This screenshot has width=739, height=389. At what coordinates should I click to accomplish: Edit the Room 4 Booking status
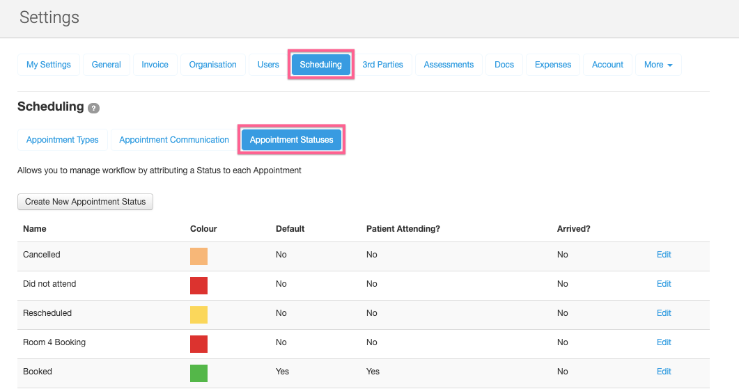tap(664, 342)
